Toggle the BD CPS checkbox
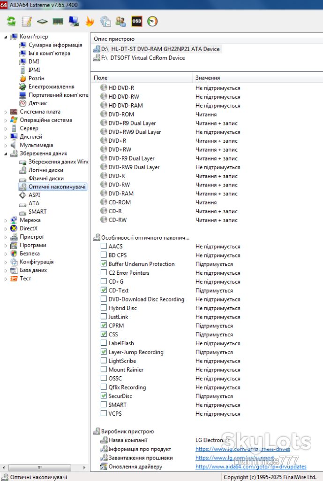 104,255
